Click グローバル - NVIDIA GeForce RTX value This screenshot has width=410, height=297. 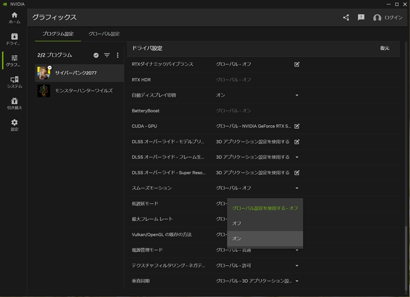click(x=253, y=126)
